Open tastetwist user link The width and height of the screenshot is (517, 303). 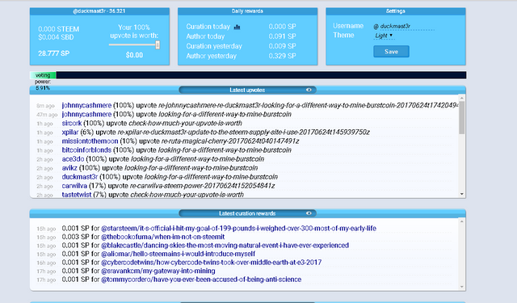pyautogui.click(x=77, y=194)
